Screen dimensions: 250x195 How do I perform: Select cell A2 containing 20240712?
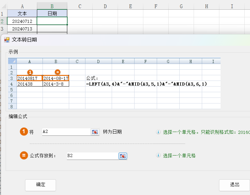[22, 21]
